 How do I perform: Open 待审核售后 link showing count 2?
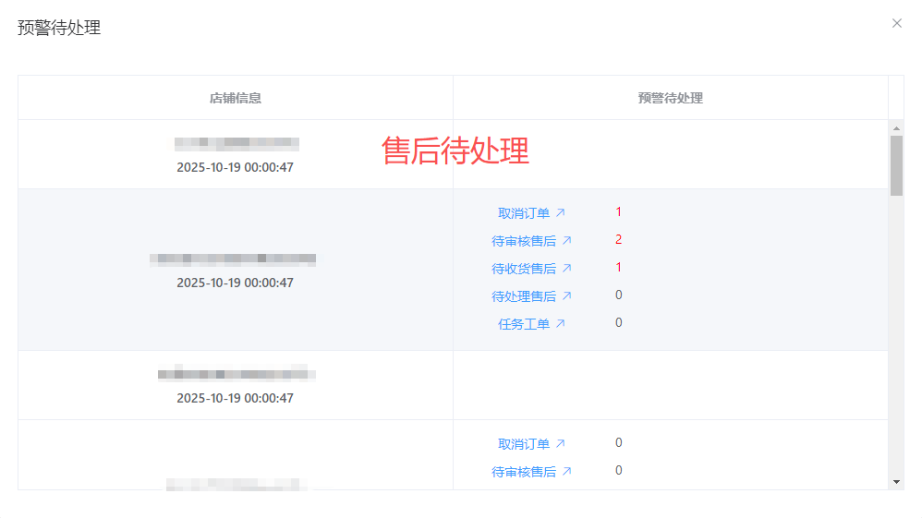(x=524, y=241)
